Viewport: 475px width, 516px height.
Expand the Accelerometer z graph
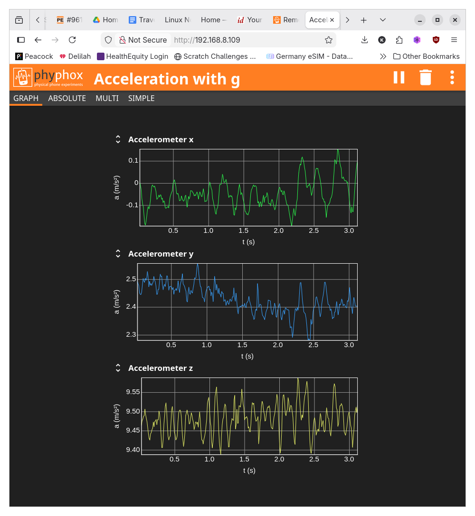pos(118,368)
